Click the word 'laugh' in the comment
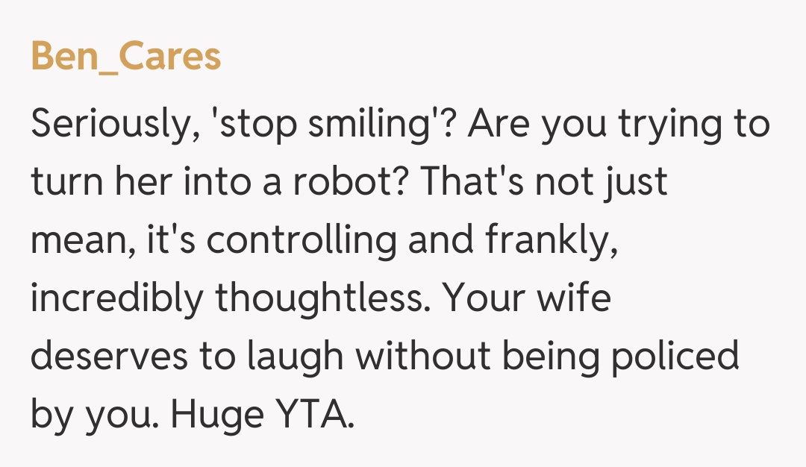This screenshot has height=467, width=806. [290, 357]
